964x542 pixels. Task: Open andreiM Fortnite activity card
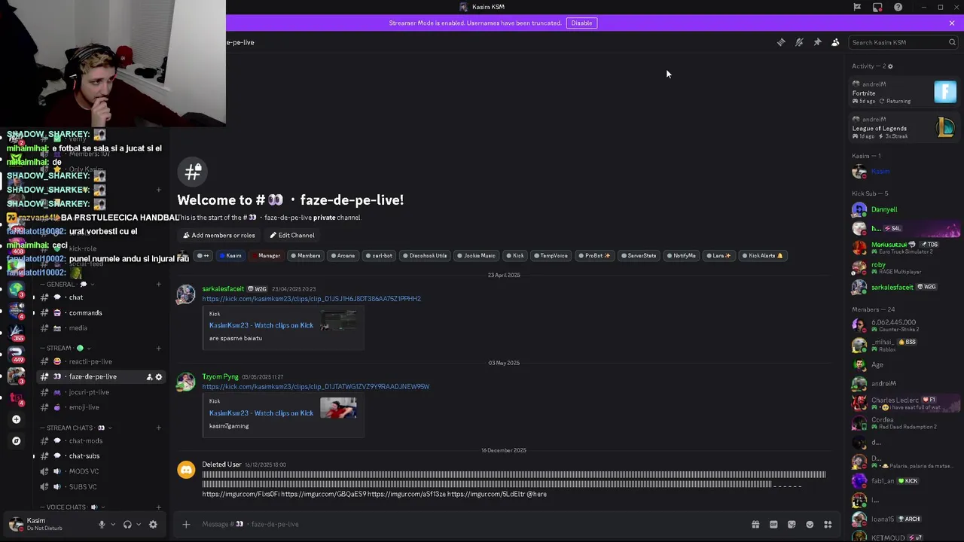(903, 93)
